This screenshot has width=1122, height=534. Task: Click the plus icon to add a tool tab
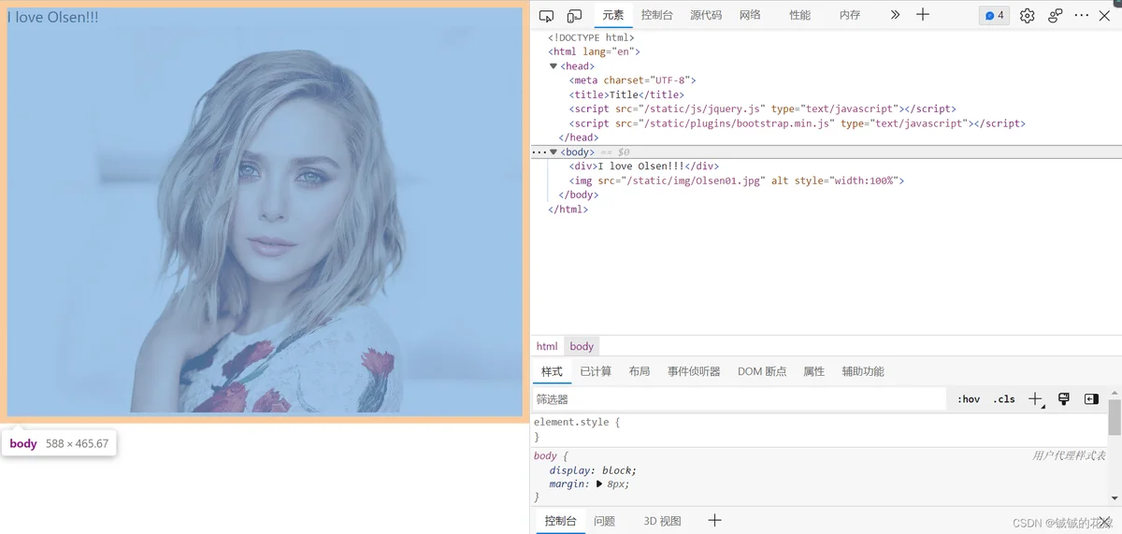[x=923, y=15]
